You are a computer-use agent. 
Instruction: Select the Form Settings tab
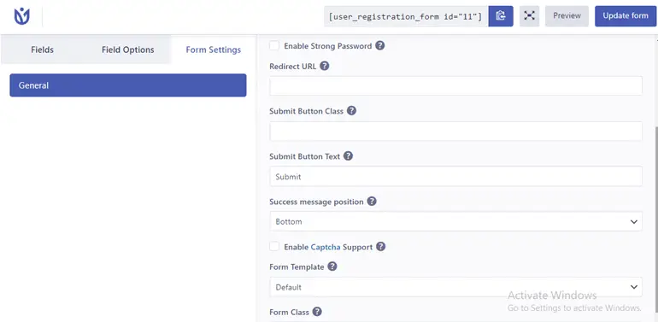click(x=213, y=50)
